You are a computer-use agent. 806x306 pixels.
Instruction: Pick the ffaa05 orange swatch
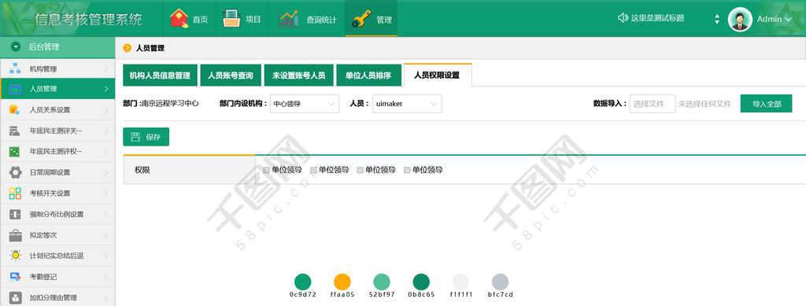[342, 282]
